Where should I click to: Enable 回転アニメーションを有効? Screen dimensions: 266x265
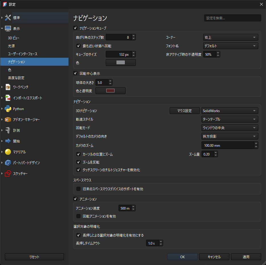coord(78,216)
